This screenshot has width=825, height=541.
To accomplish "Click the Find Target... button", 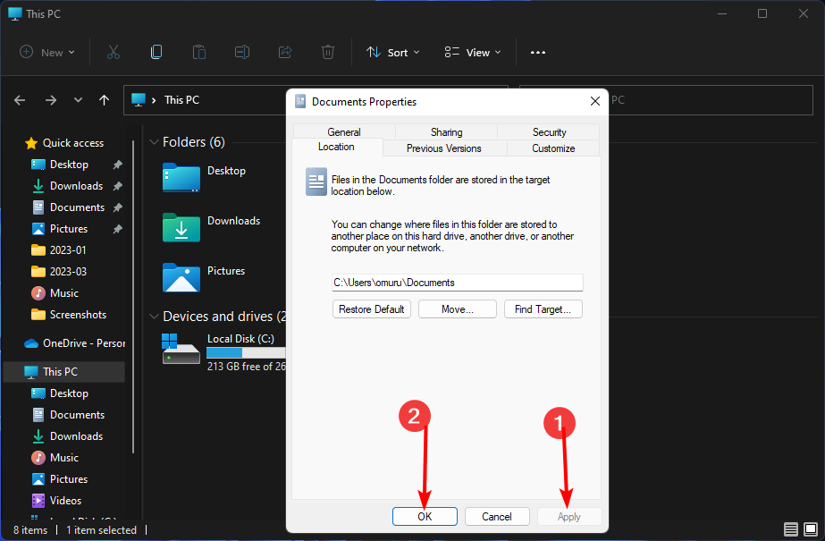I will [543, 309].
